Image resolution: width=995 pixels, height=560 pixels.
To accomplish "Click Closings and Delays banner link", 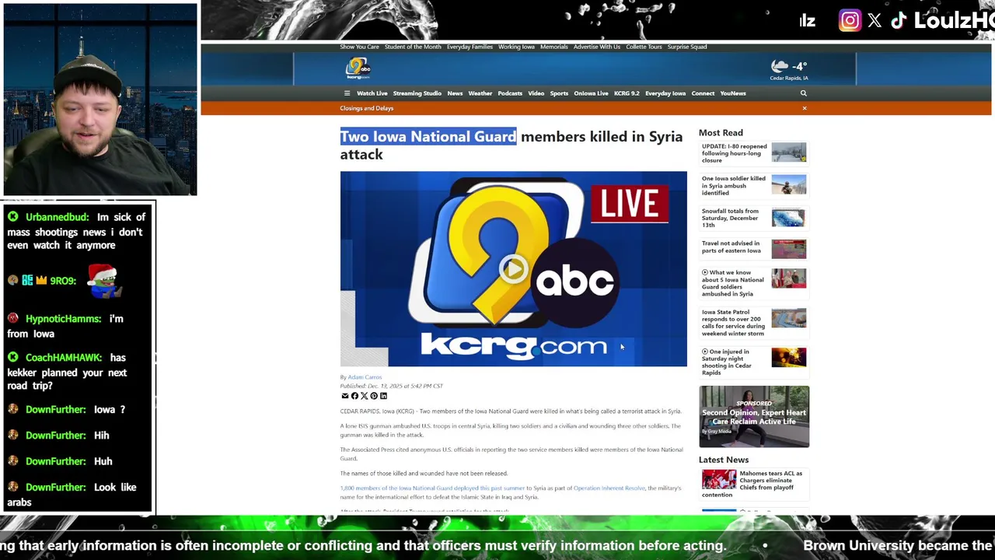I will pyautogui.click(x=366, y=108).
